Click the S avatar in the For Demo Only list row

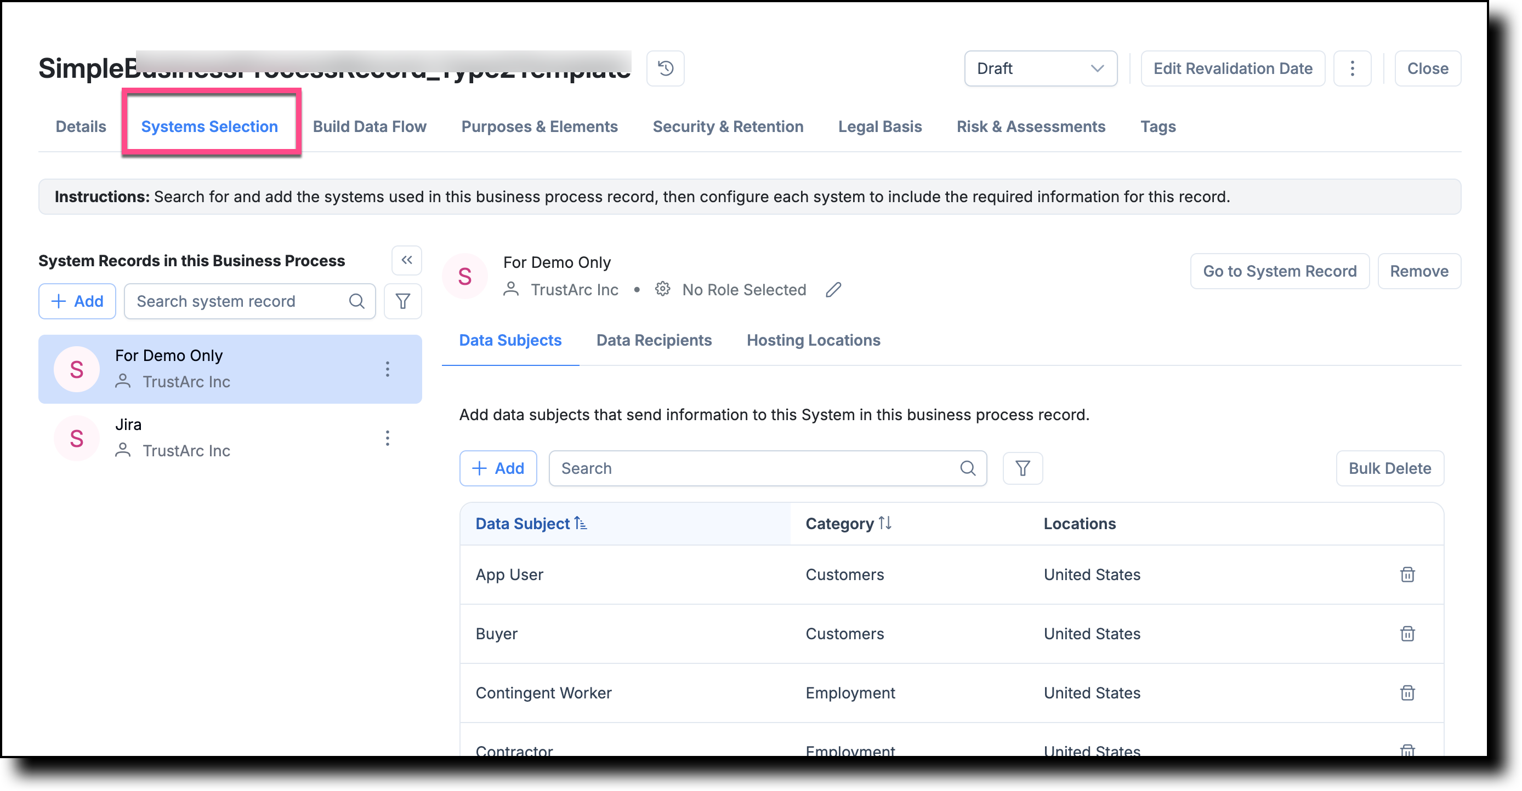pyautogui.click(x=76, y=370)
